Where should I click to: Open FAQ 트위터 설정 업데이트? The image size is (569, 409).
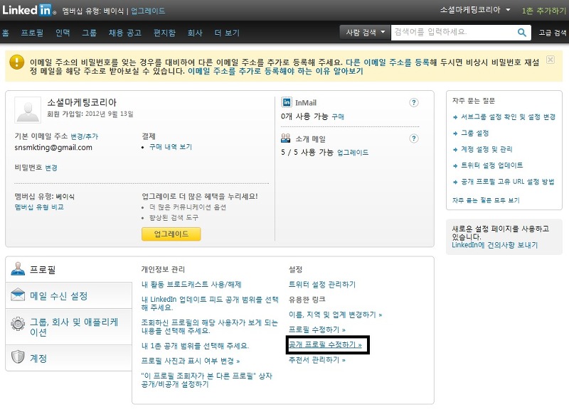coord(491,165)
